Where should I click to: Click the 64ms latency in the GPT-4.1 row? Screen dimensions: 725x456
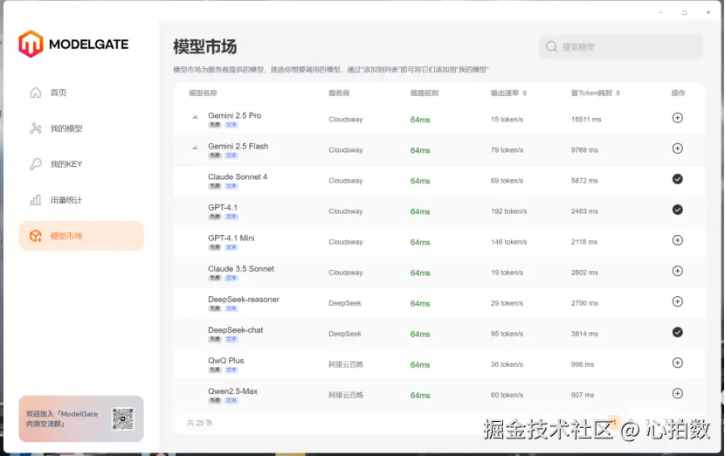coord(420,211)
